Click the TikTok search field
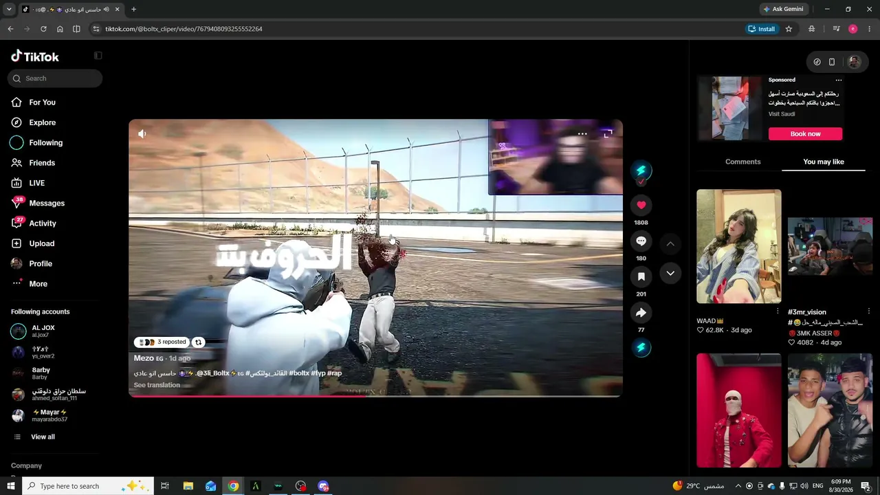The width and height of the screenshot is (880, 495). coord(55,78)
